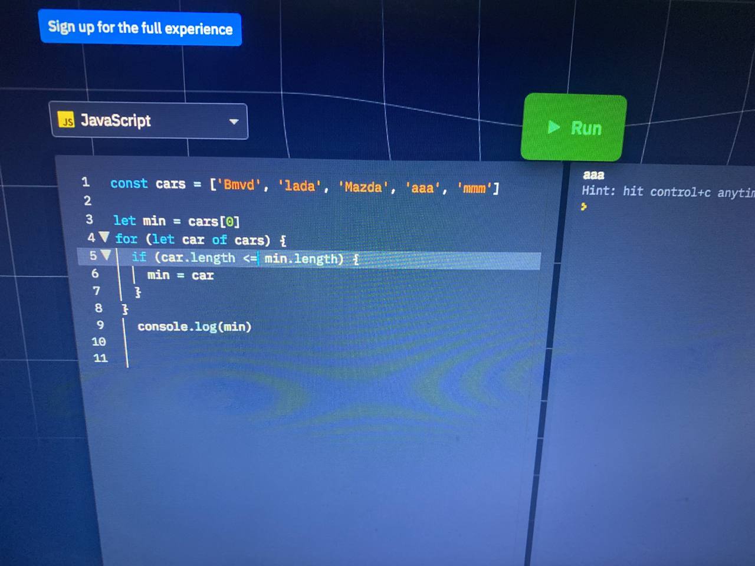Click the Run play triangle icon

coord(553,127)
